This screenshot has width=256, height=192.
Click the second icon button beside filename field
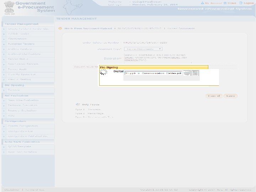coord(195,73)
